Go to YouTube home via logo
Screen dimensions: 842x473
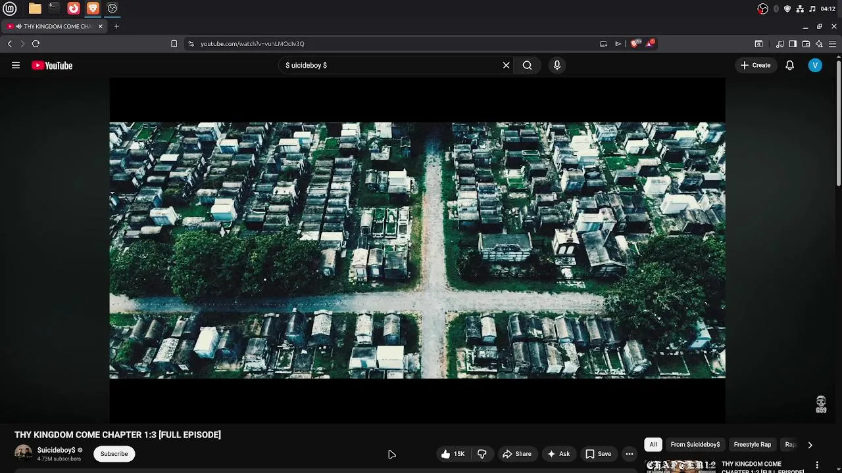[x=52, y=65]
